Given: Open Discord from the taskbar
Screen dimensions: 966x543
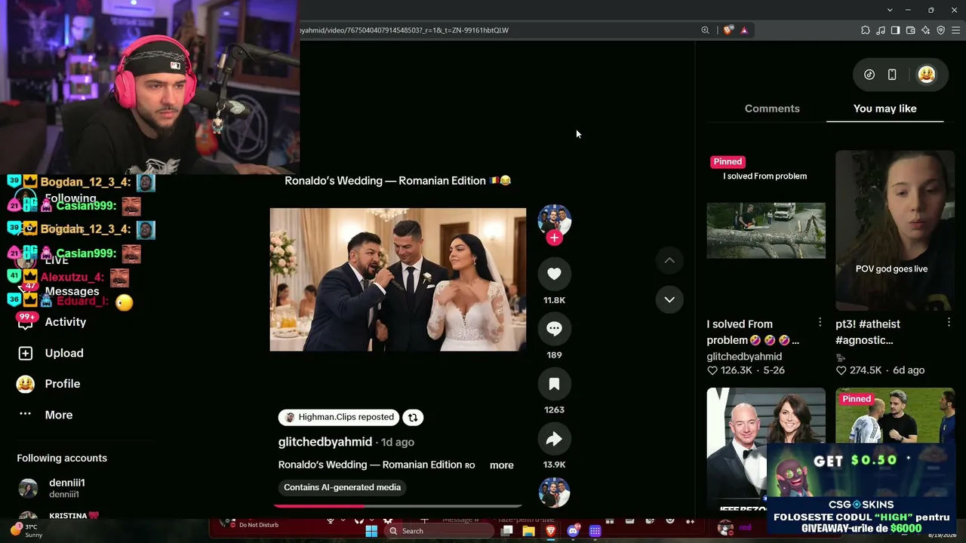Looking at the screenshot, I should click(573, 531).
